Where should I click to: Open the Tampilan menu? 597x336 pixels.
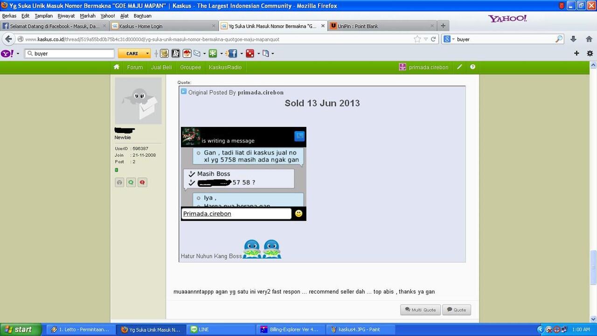click(43, 16)
